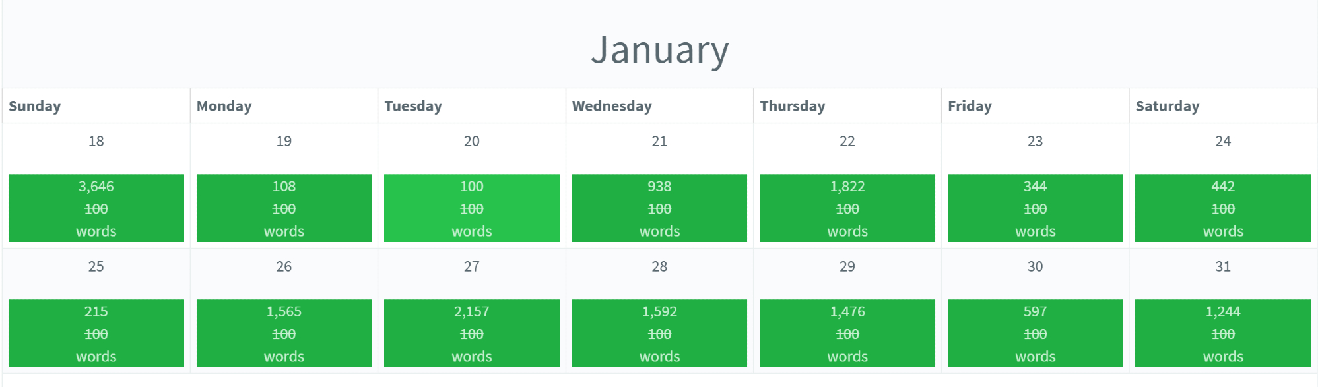Screen dimensions: 1320x387
Task: Open the 215 words entry on the 25th
Action: (x=96, y=334)
